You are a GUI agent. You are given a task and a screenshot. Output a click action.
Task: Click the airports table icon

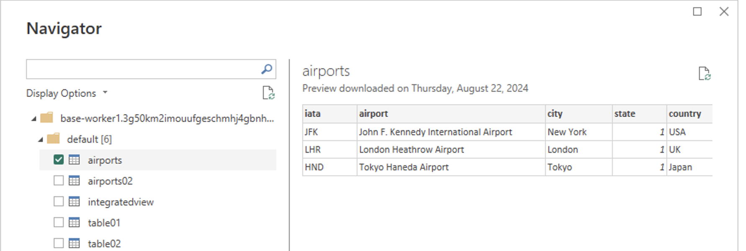[x=74, y=160]
